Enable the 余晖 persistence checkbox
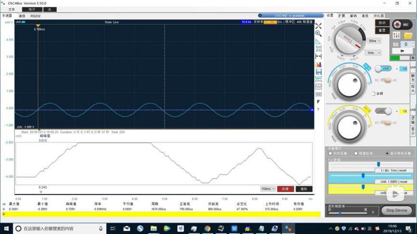 pos(374,94)
